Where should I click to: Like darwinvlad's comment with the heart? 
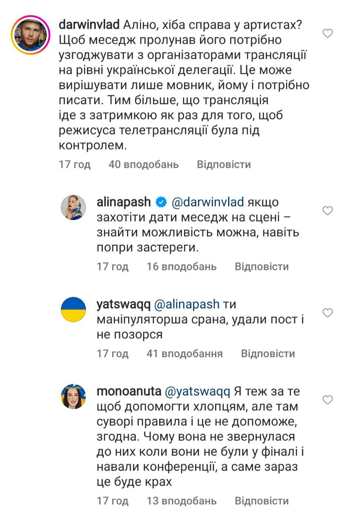[328, 34]
